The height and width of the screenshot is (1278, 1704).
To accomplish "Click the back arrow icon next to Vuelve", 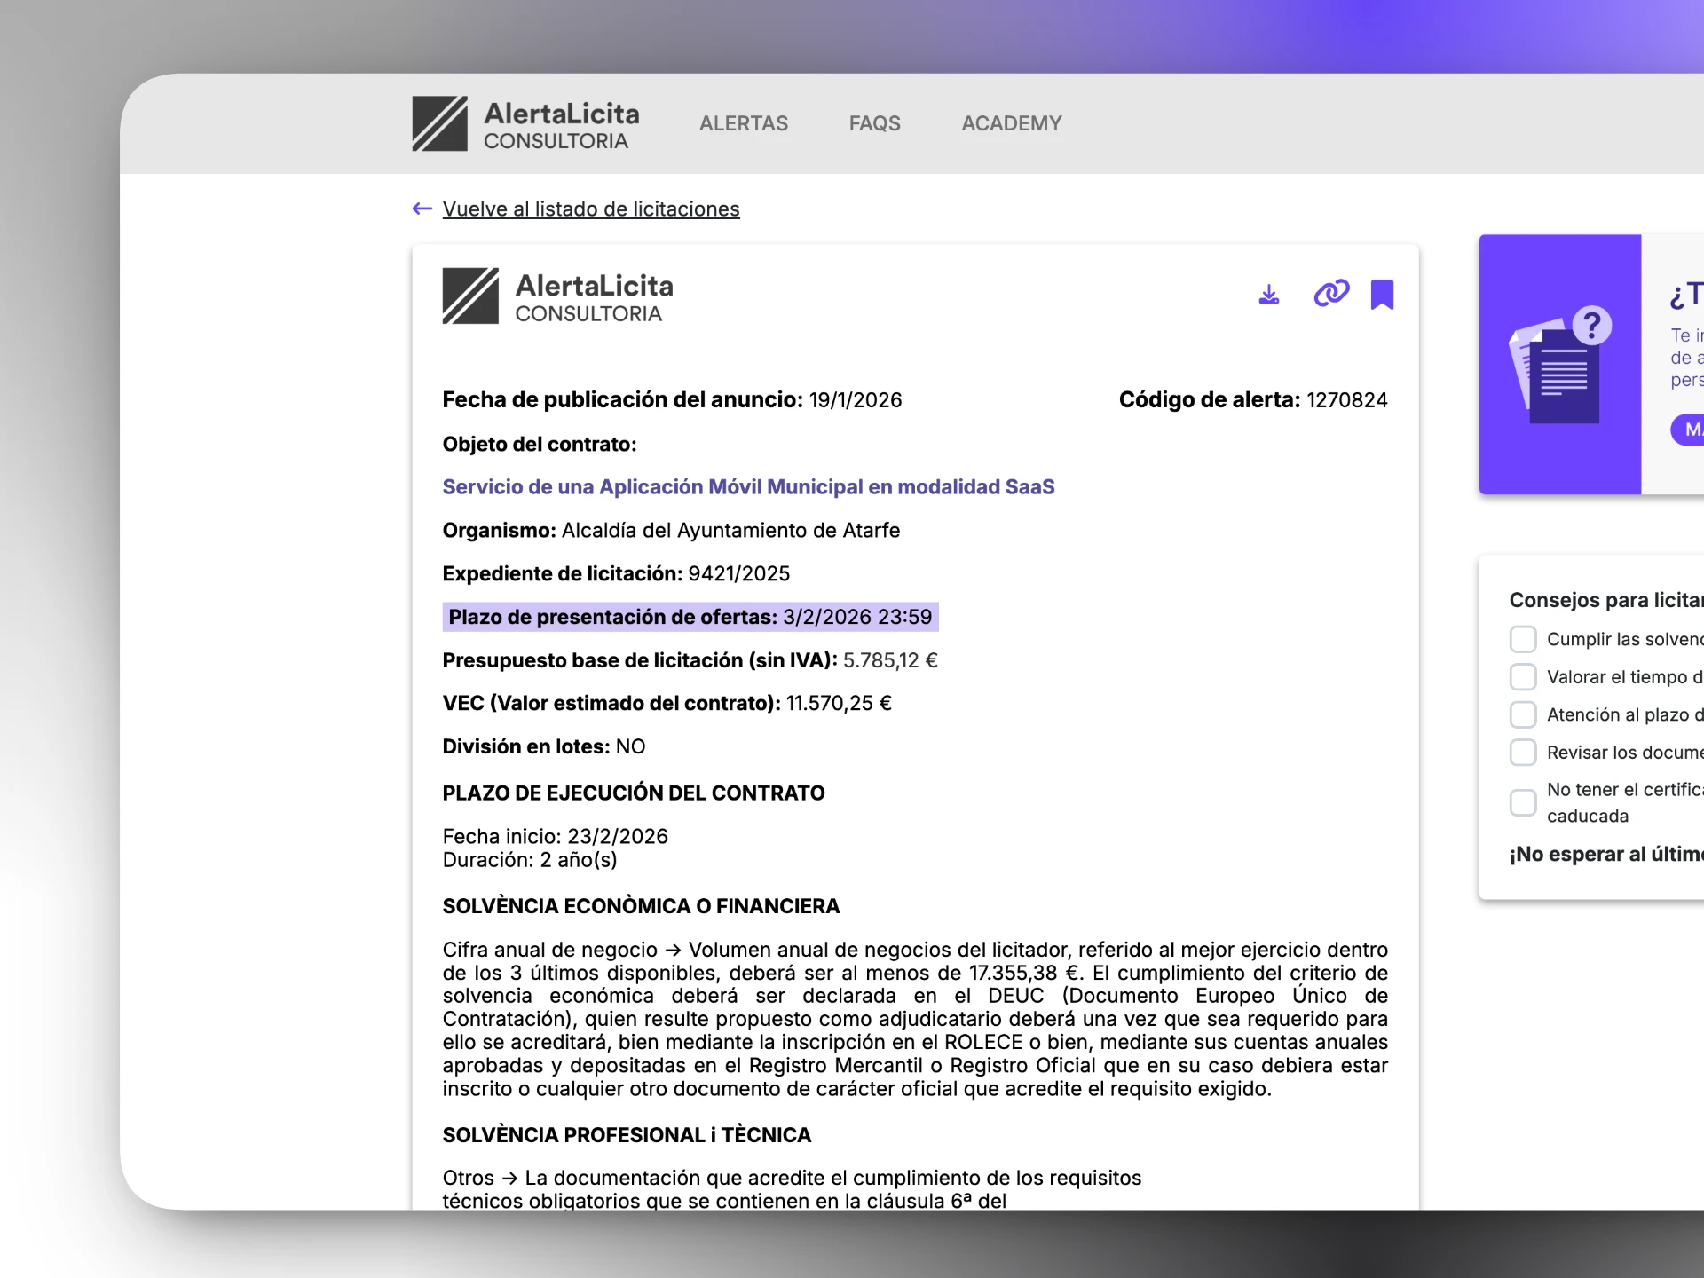I will point(422,209).
